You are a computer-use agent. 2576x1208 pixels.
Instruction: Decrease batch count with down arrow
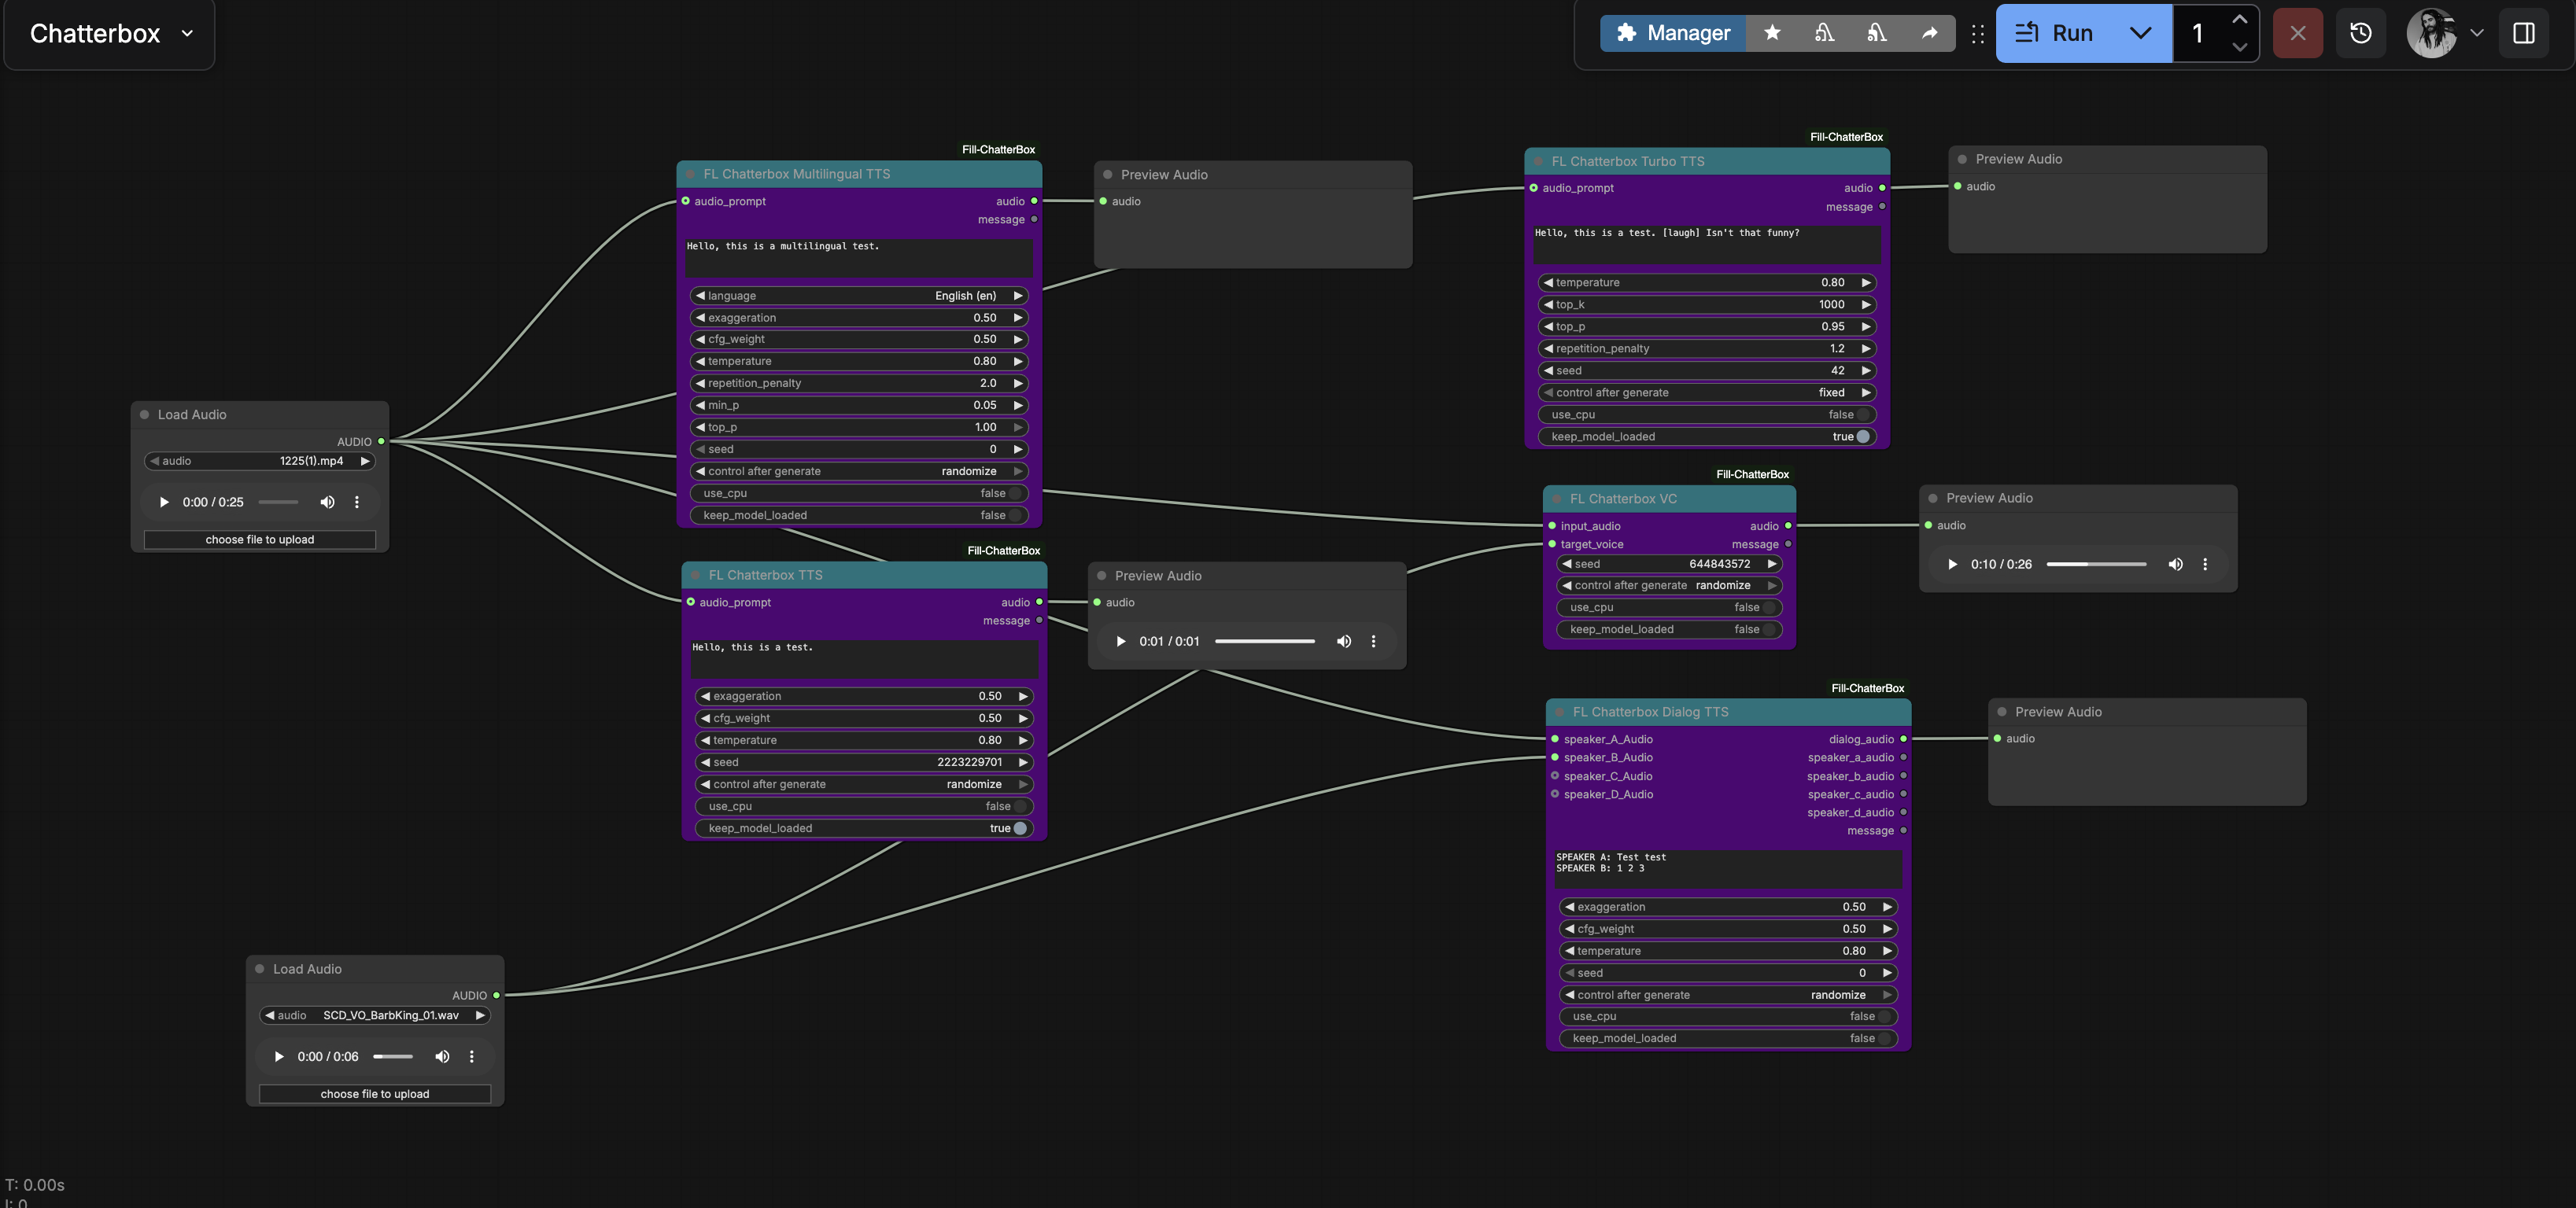tap(2239, 47)
